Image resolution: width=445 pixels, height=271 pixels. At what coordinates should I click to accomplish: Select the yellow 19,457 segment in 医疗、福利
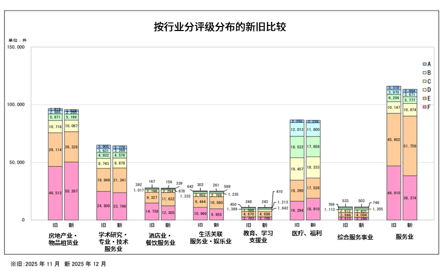pos(297,168)
